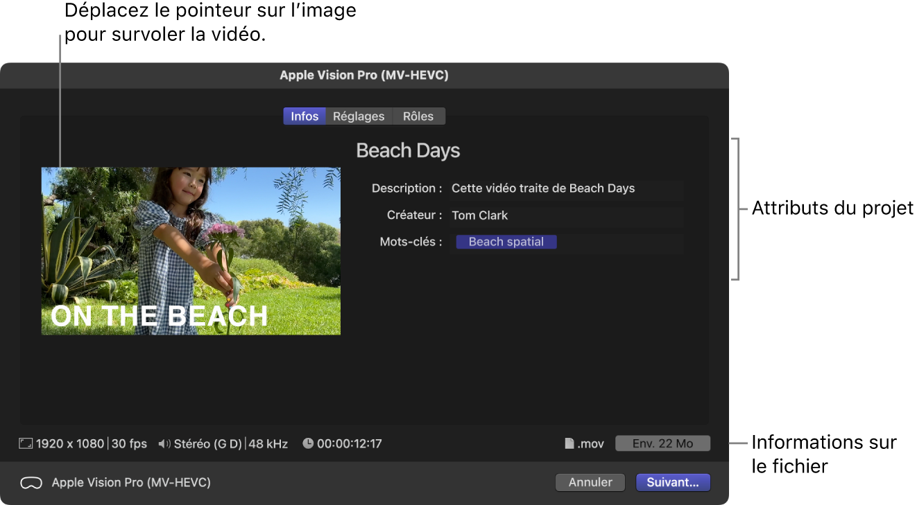The image size is (917, 505).
Task: Click the Annuler button
Action: [x=590, y=482]
